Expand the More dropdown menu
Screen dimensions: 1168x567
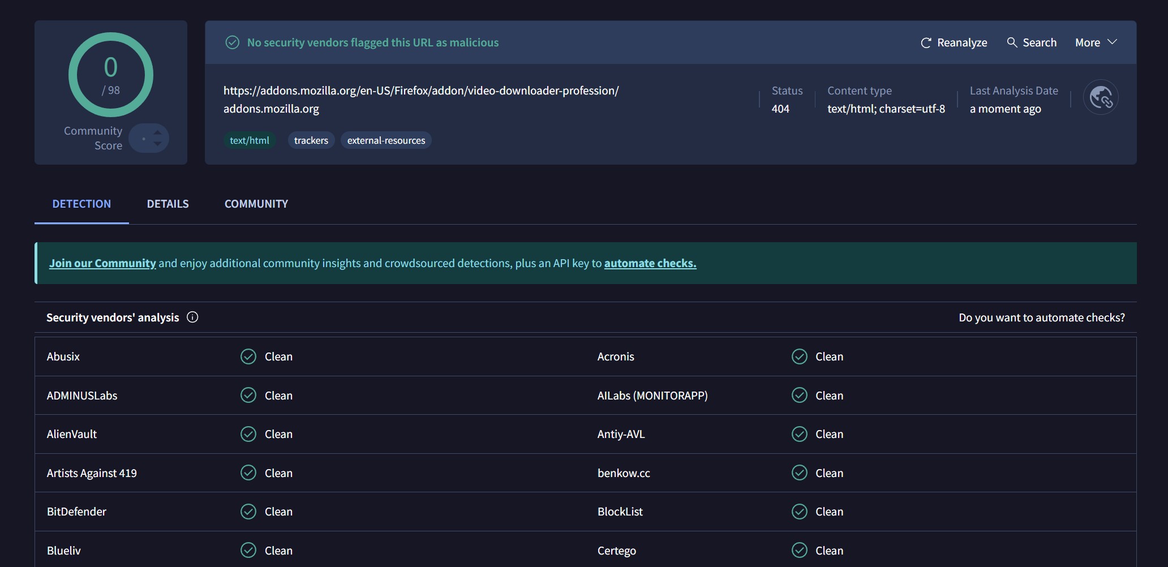pyautogui.click(x=1096, y=42)
